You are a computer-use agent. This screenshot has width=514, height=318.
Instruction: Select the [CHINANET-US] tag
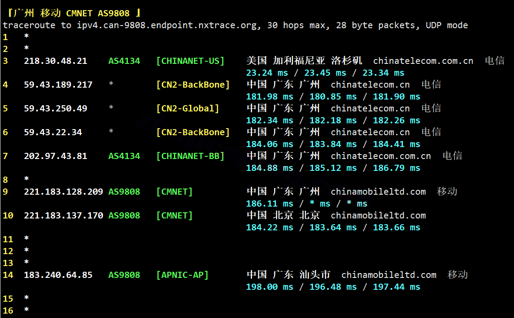pos(190,61)
